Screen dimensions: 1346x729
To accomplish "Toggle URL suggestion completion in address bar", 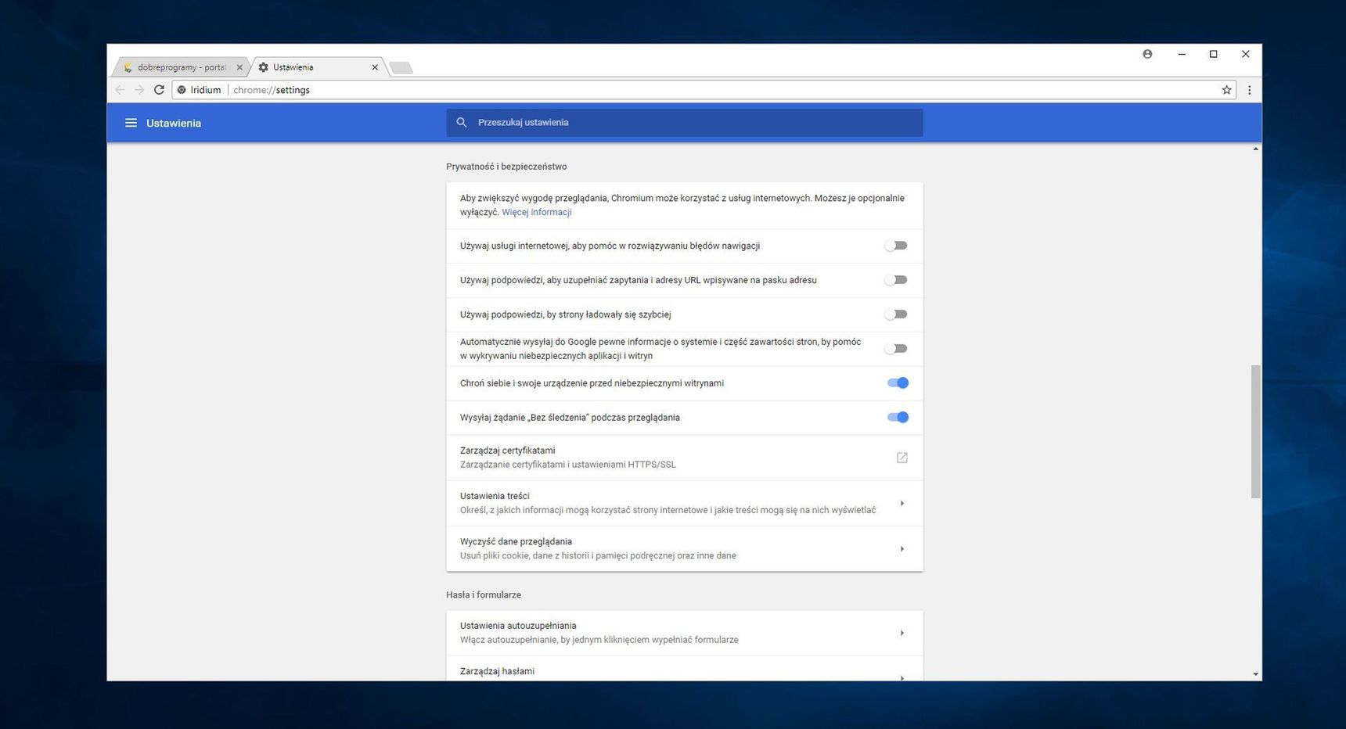I will point(896,280).
